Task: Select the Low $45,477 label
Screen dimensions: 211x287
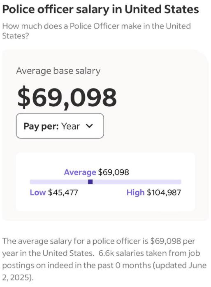Action: coord(54,193)
